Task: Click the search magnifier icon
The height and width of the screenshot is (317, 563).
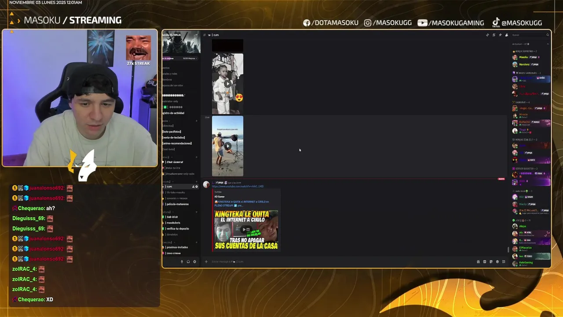Action: 548,35
